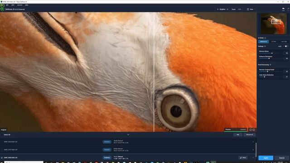The width and height of the screenshot is (290, 163).
Task: Remove the second file using its row icon
Action: [253, 150]
